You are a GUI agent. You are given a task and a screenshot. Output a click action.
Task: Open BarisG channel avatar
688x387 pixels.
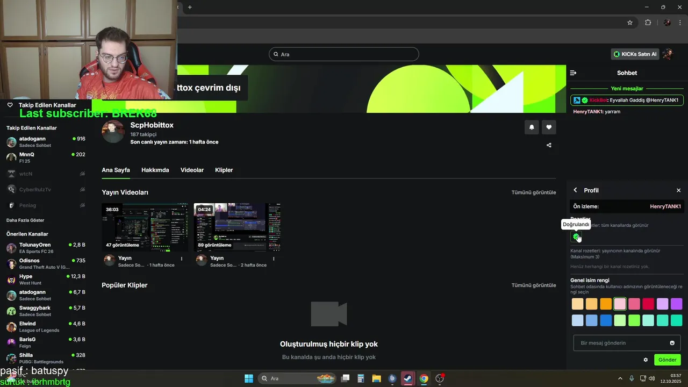point(11,342)
